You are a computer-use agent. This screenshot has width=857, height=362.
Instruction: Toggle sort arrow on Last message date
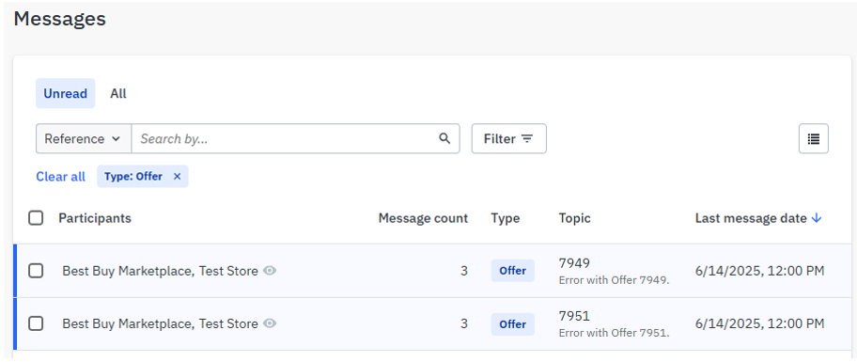point(817,218)
